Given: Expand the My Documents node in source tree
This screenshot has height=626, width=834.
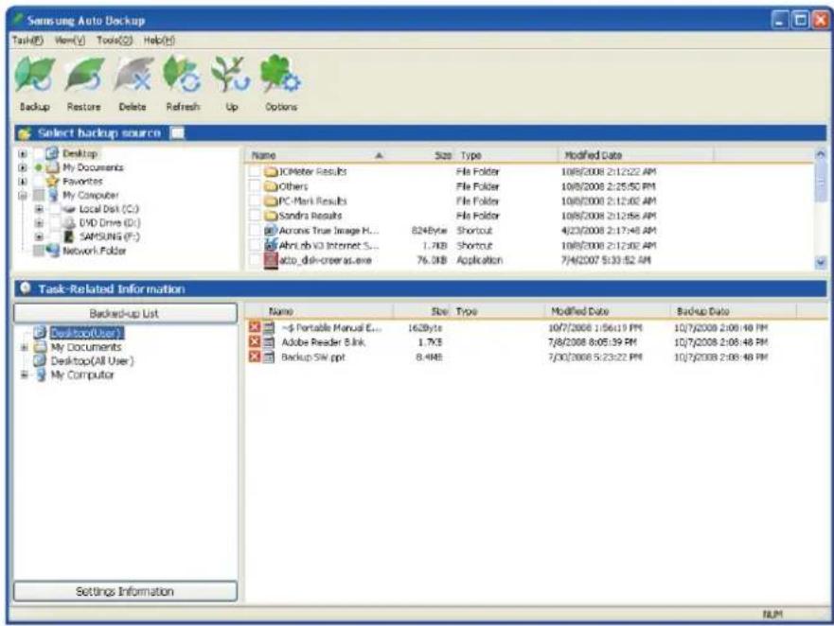Looking at the screenshot, I should click(x=23, y=167).
